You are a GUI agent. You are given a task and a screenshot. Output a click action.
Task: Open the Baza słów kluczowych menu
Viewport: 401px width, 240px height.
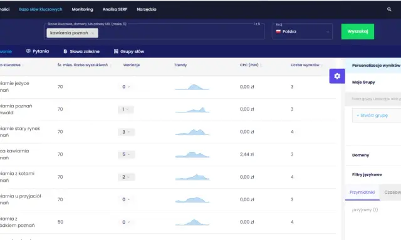(x=40, y=9)
